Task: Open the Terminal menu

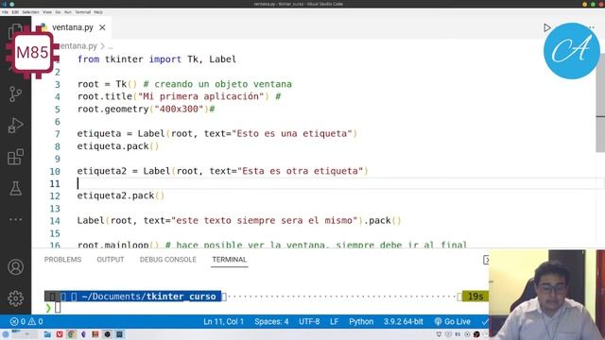Action: [82, 12]
